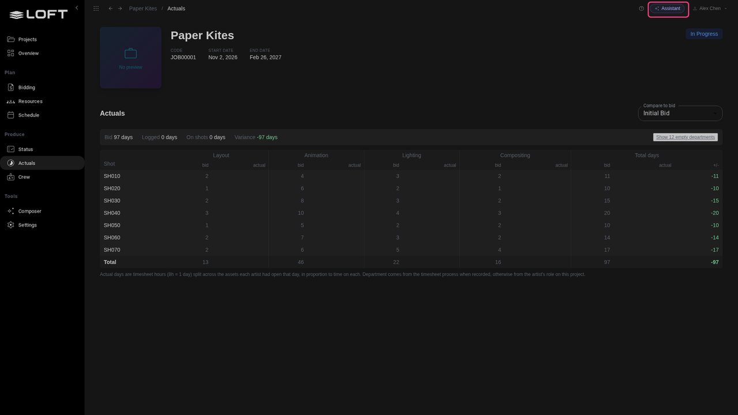The image size is (738, 415).
Task: Open the Compare to bid dropdown
Action: point(680,114)
